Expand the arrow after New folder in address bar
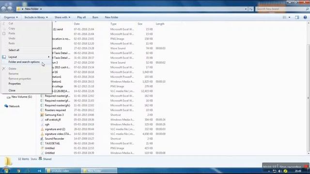 click(x=41, y=9)
